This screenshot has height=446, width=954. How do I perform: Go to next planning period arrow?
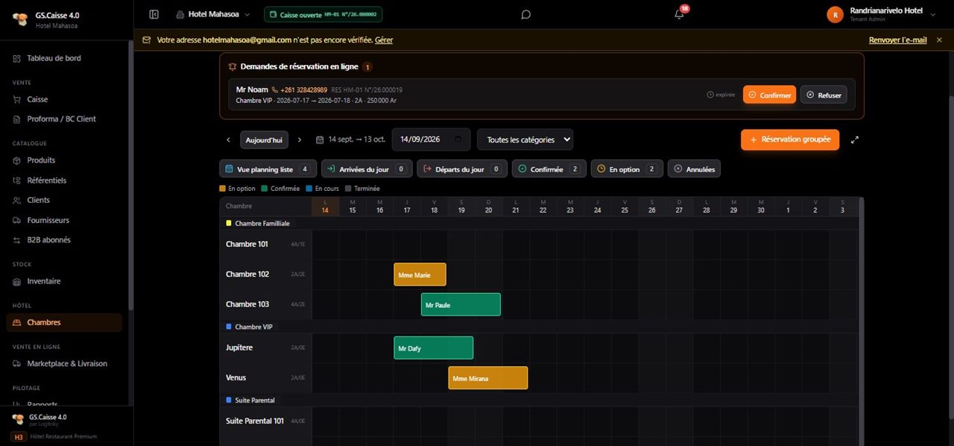pyautogui.click(x=300, y=139)
